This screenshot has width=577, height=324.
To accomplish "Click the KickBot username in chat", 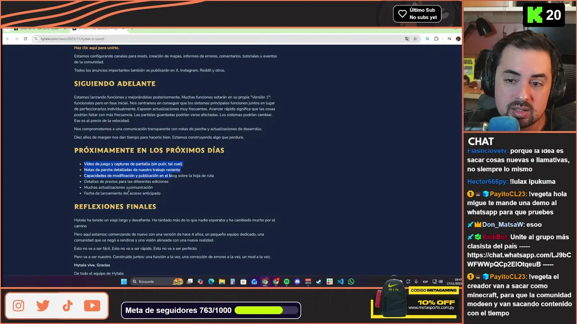I will 495,237.
